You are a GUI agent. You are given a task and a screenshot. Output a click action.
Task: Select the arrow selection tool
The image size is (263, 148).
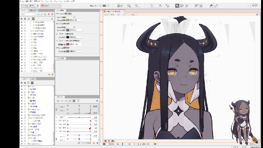click(177, 6)
